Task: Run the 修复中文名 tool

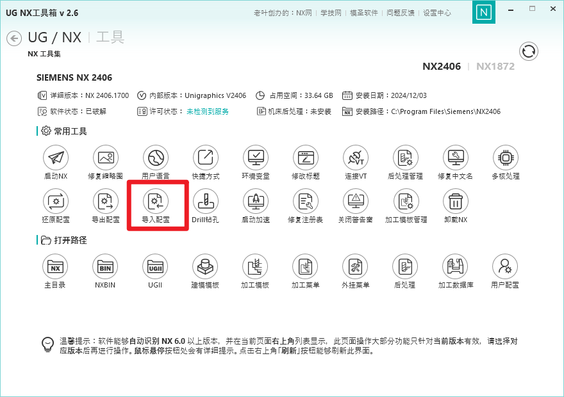Action: click(x=456, y=158)
